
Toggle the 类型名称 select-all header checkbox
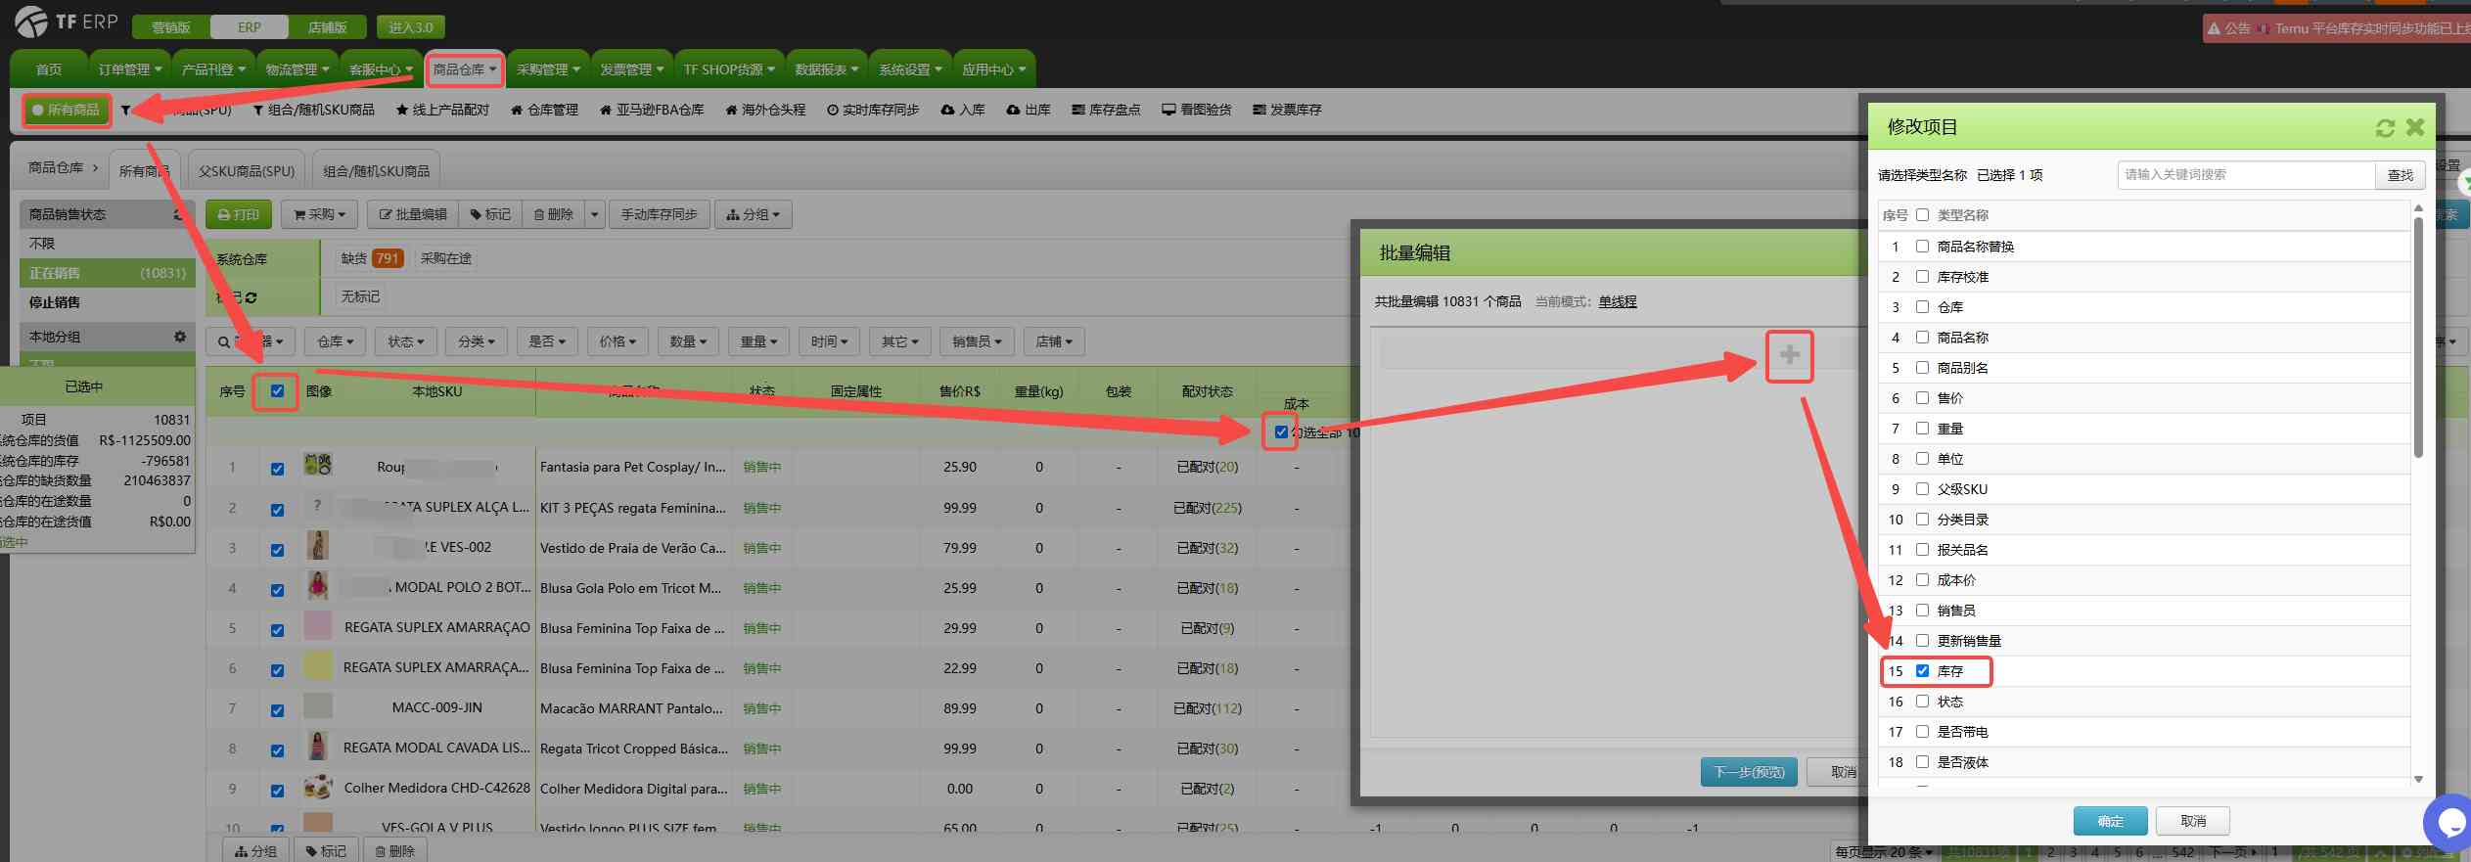(x=1922, y=215)
